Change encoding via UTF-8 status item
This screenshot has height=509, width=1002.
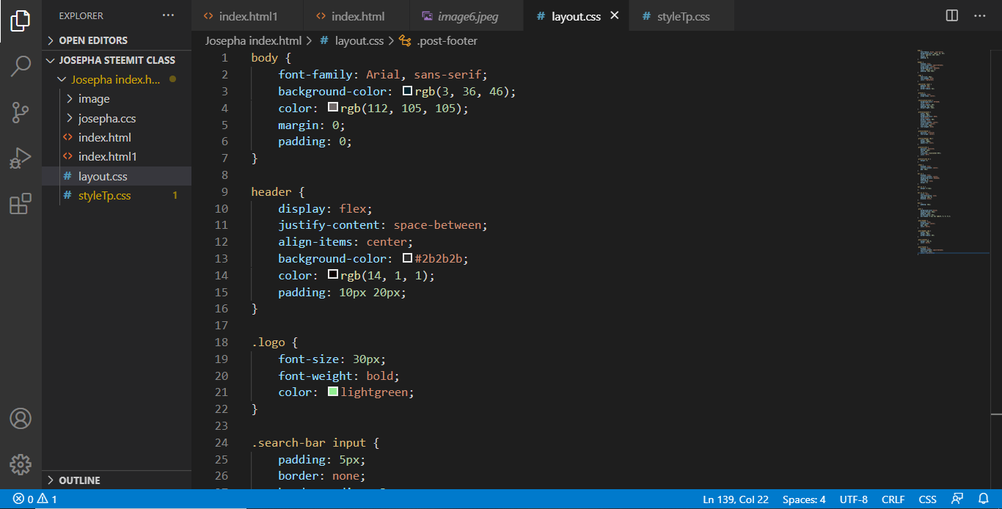pos(854,499)
